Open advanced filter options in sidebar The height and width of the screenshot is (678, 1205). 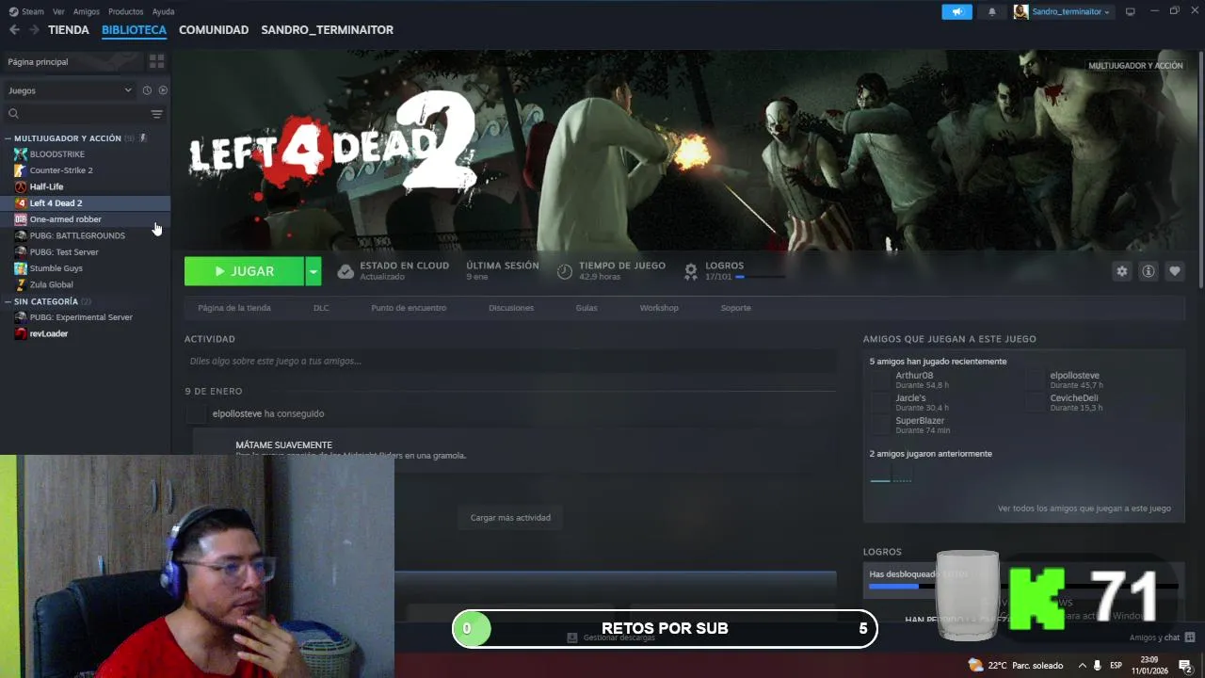[x=157, y=114]
